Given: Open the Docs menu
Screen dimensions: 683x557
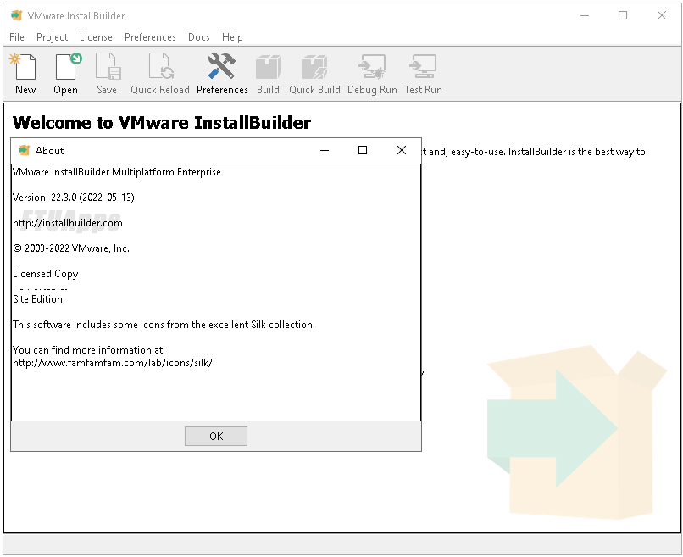Looking at the screenshot, I should [198, 37].
